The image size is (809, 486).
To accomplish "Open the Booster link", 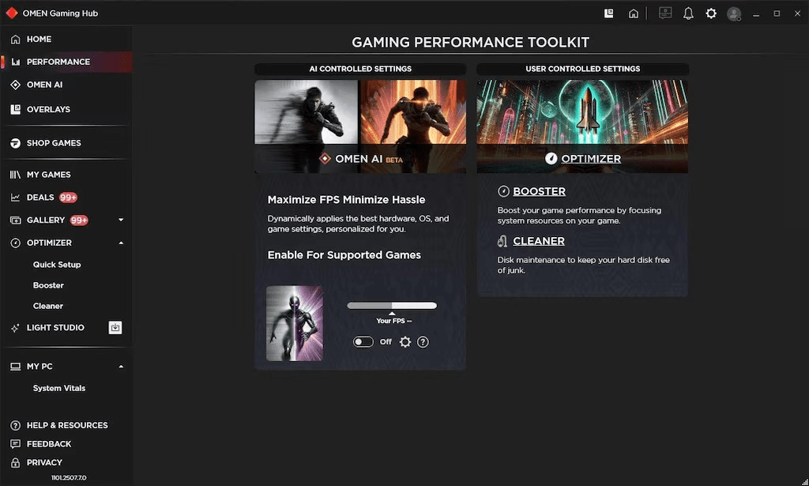I will pyautogui.click(x=540, y=191).
